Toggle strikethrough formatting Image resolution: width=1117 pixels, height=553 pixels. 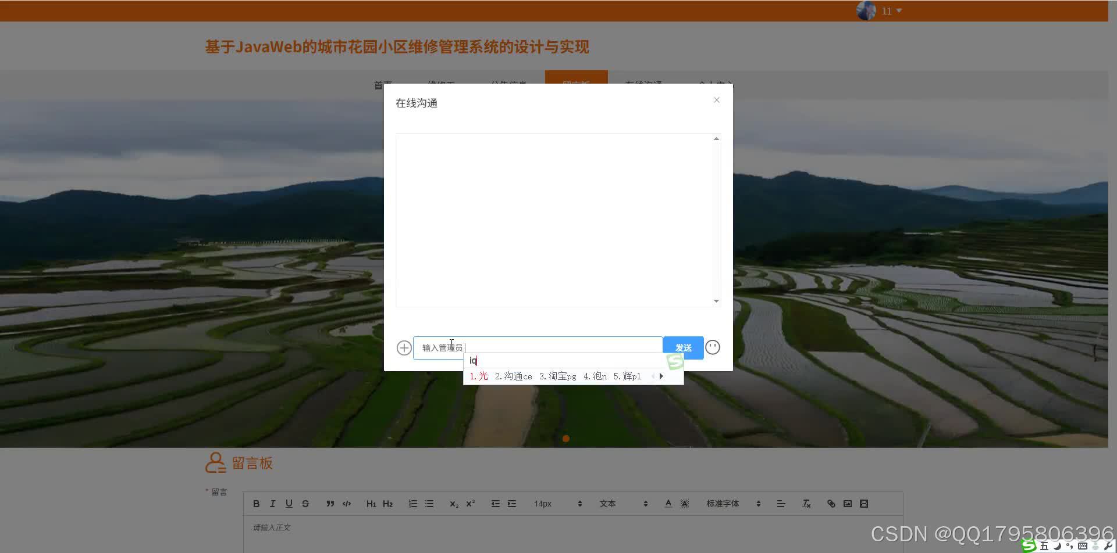click(305, 503)
